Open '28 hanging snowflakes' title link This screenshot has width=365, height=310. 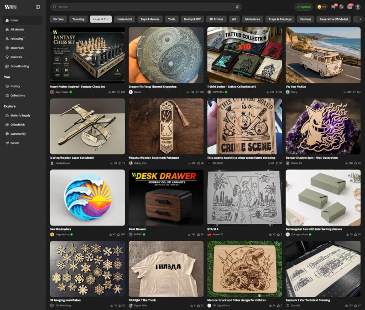point(65,300)
